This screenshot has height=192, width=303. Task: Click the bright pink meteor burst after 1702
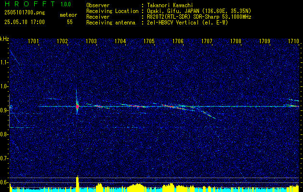click(77, 106)
